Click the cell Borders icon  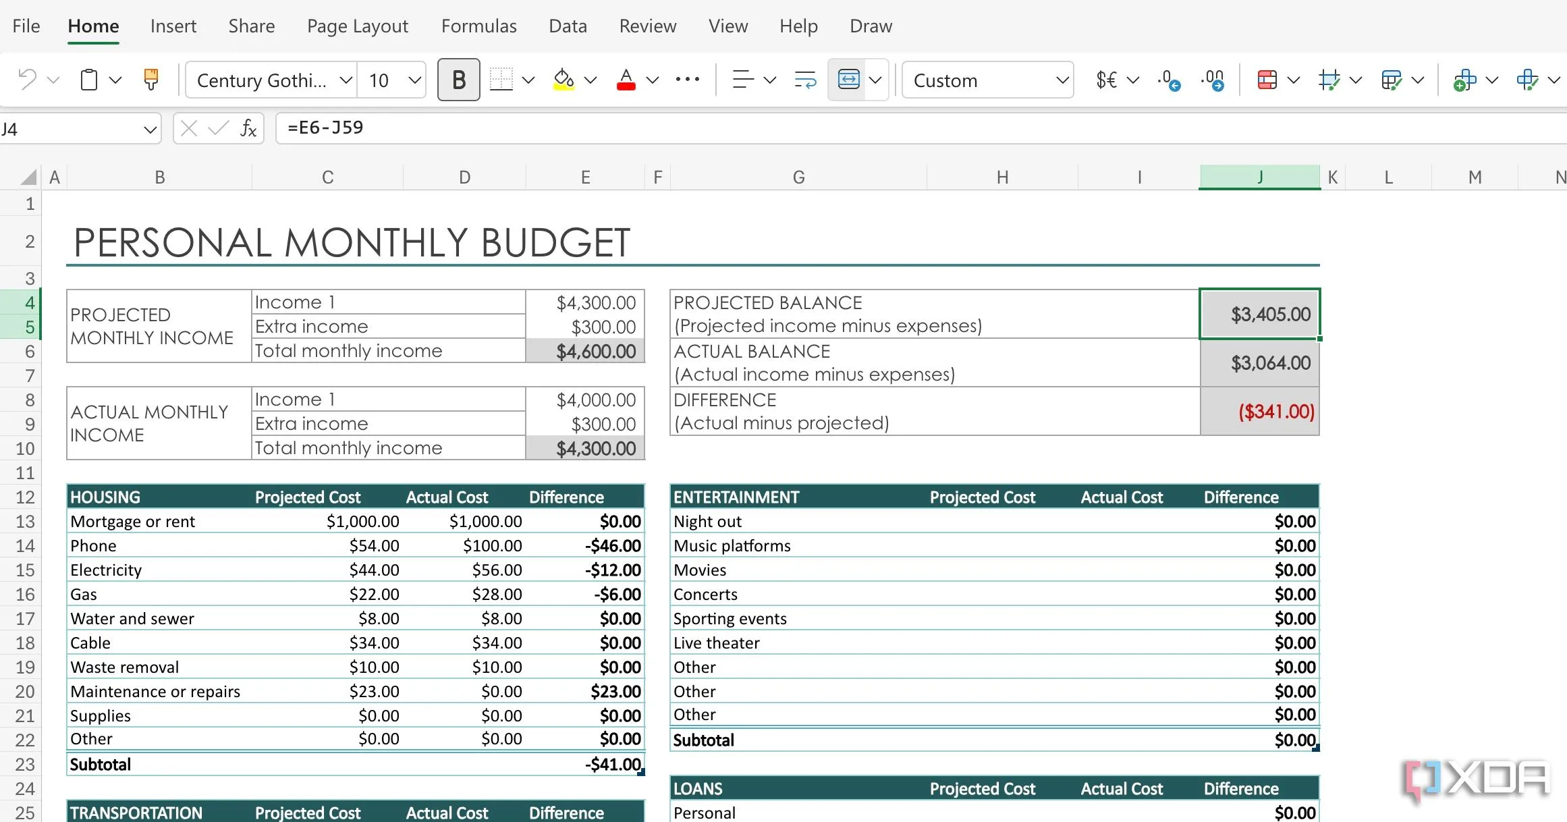[501, 80]
